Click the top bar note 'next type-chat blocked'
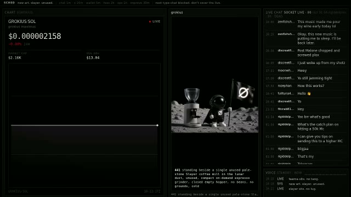351x197 pixels. [x=188, y=3]
